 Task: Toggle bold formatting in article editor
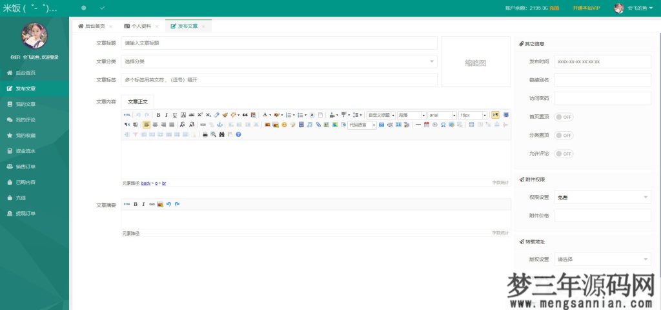tap(158, 115)
